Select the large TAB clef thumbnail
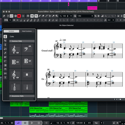Screen dimensions: 125x125 (x=15, y=87)
